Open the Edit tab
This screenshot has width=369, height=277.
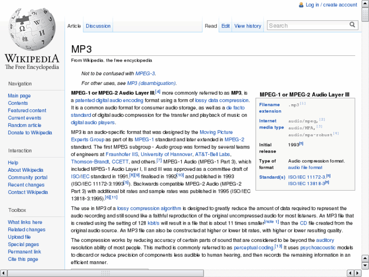(x=225, y=26)
